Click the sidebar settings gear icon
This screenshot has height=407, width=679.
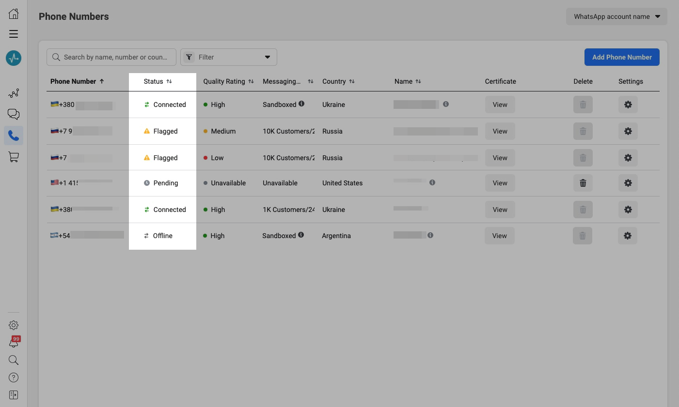coord(14,325)
